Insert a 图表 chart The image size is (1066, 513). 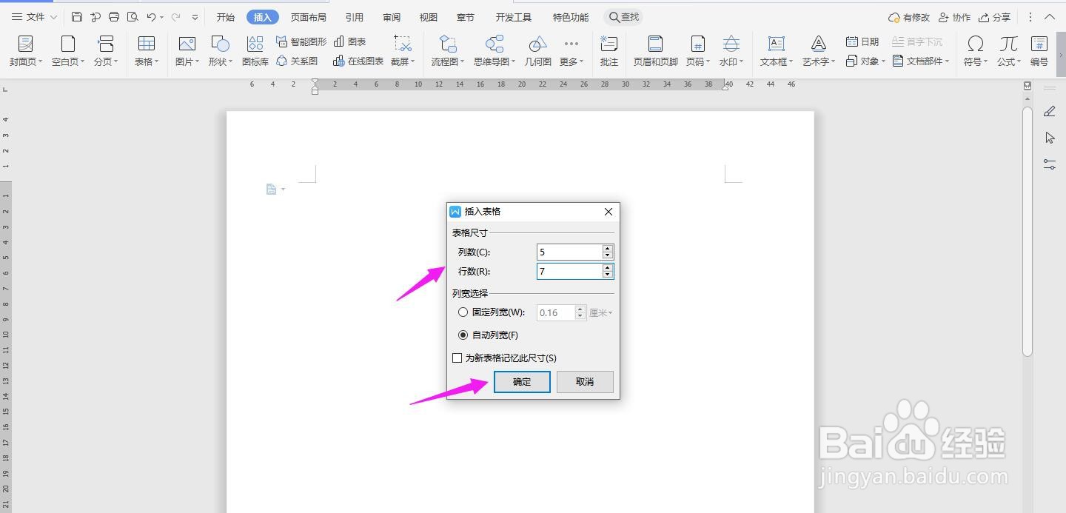[x=350, y=41]
